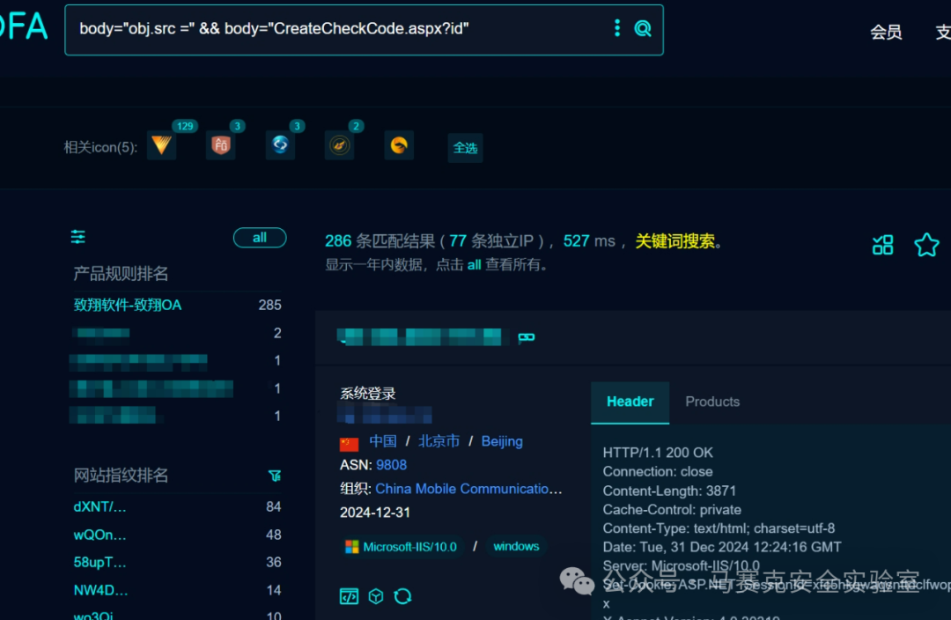Viewport: 951px width, 620px height.
Task: Bookmark the query with star icon
Action: tap(926, 245)
